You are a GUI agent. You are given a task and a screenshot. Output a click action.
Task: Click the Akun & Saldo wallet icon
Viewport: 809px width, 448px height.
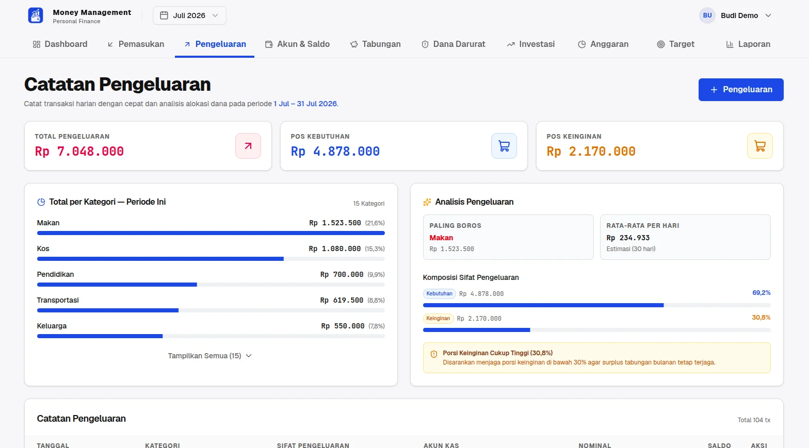(269, 44)
